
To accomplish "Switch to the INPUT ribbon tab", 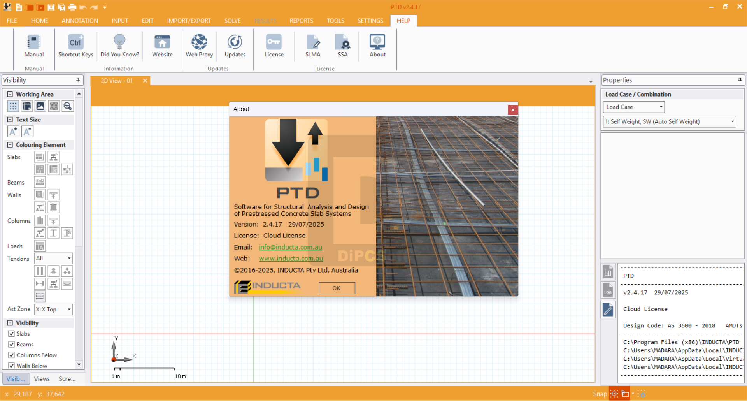I will [x=120, y=21].
